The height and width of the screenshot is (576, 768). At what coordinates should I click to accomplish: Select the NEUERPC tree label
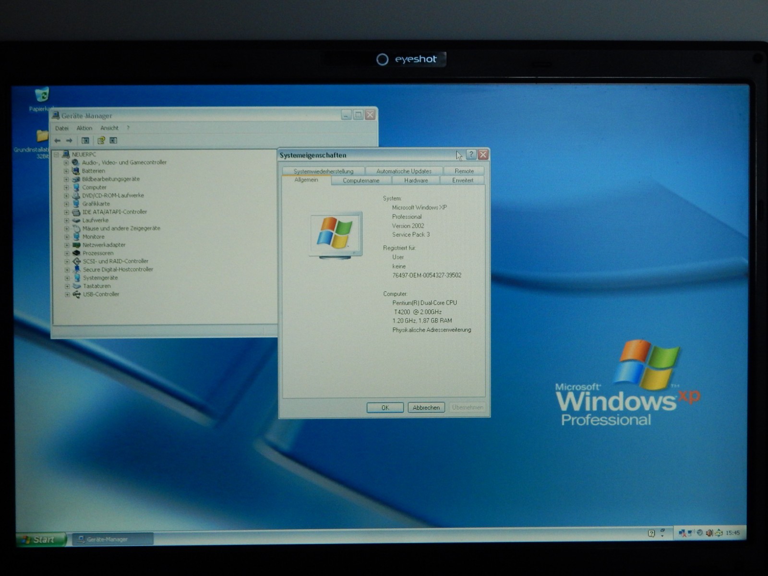84,155
